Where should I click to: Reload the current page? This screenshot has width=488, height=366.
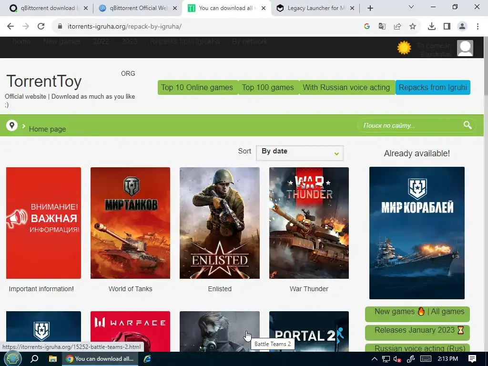pos(41,27)
